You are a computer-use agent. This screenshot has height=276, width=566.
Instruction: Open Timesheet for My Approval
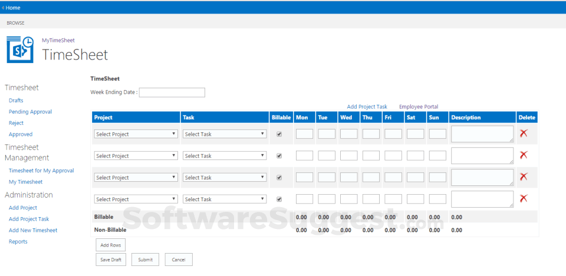click(x=41, y=171)
